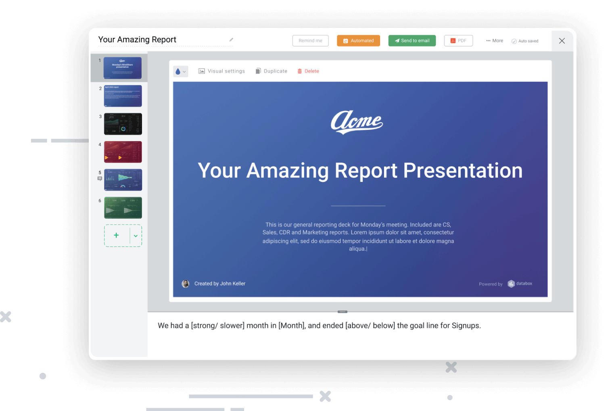Click the Remind me button
Screen dimensions: 610x411
310,40
